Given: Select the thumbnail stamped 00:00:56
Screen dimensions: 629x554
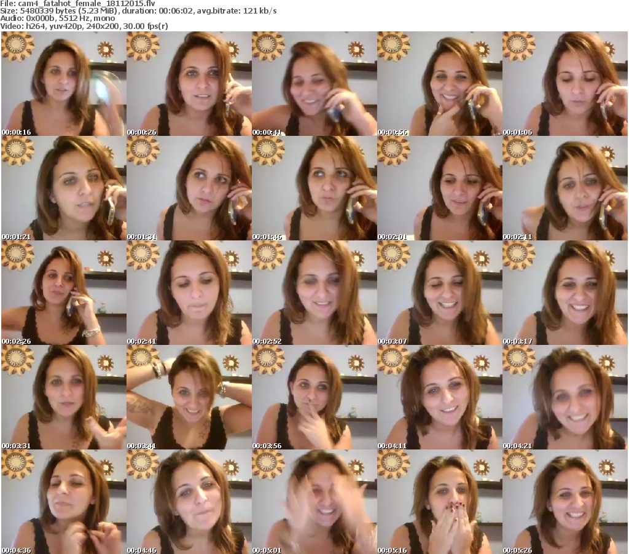Looking at the screenshot, I should [440, 84].
